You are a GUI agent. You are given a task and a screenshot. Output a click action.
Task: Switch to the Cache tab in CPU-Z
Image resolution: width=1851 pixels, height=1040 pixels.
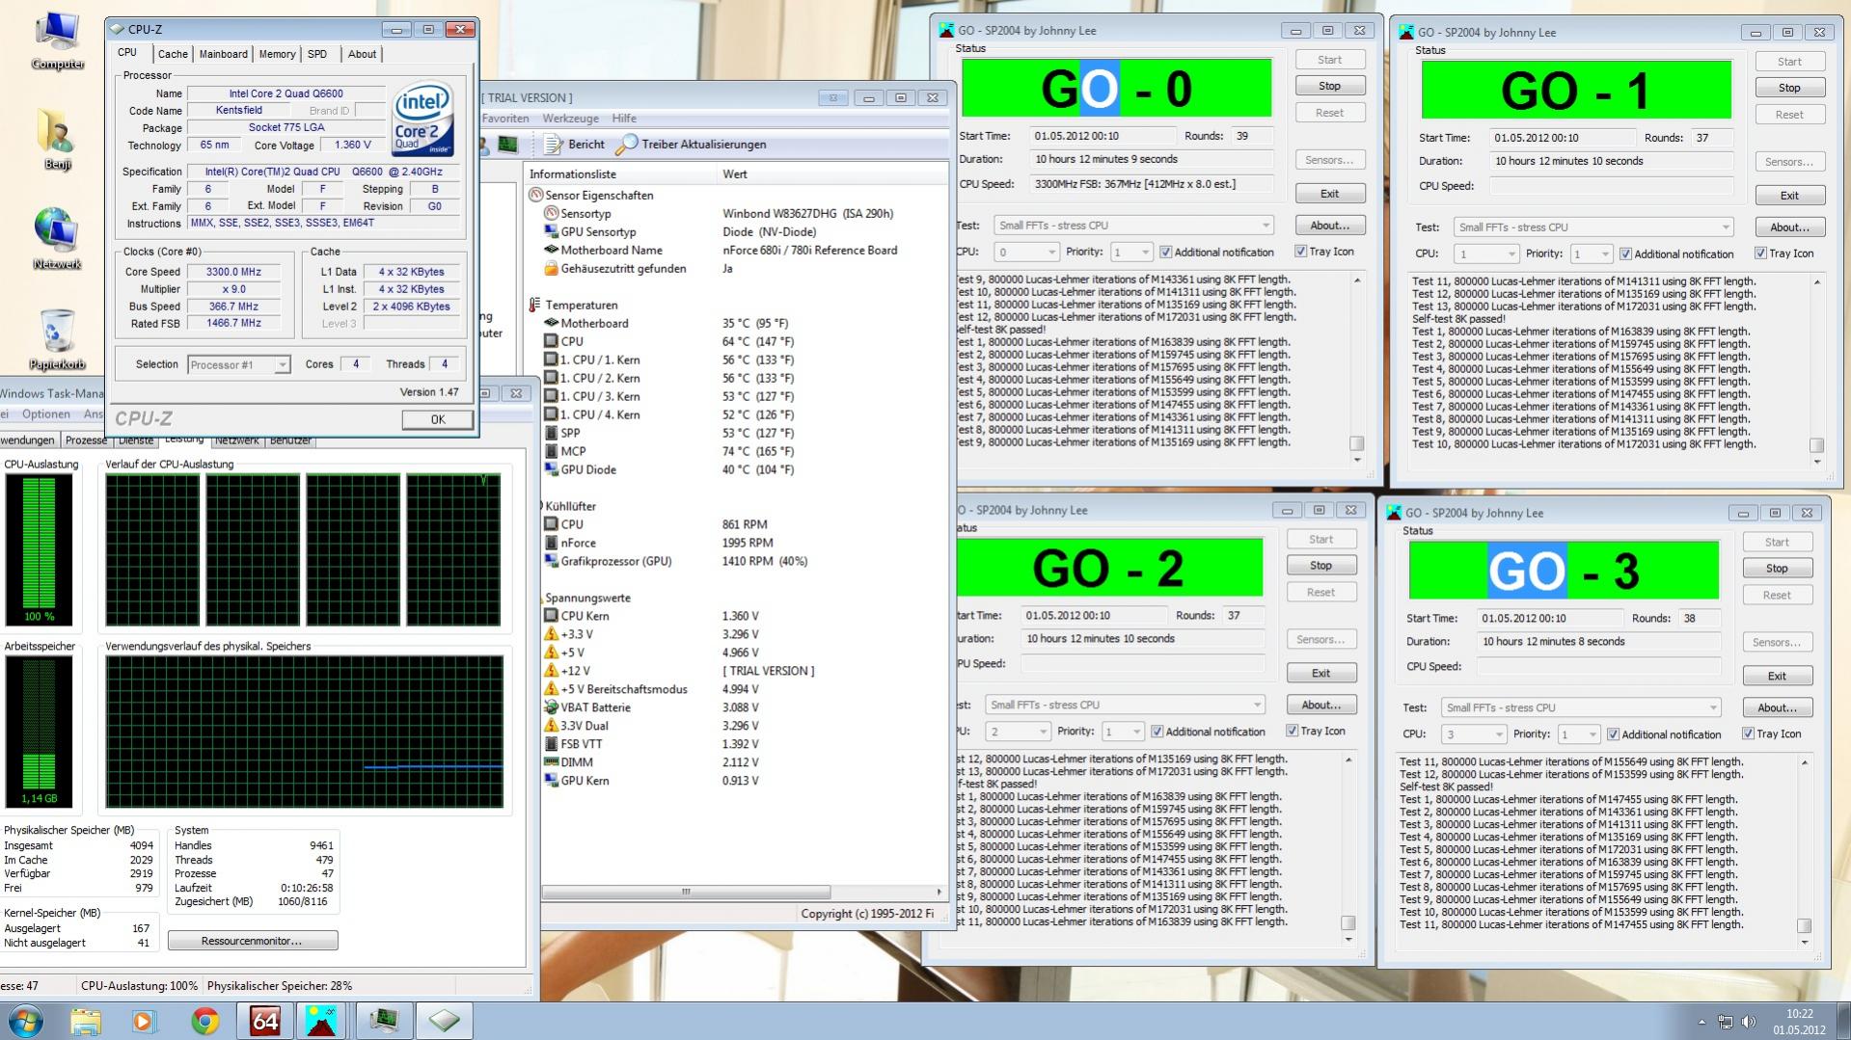(x=173, y=55)
